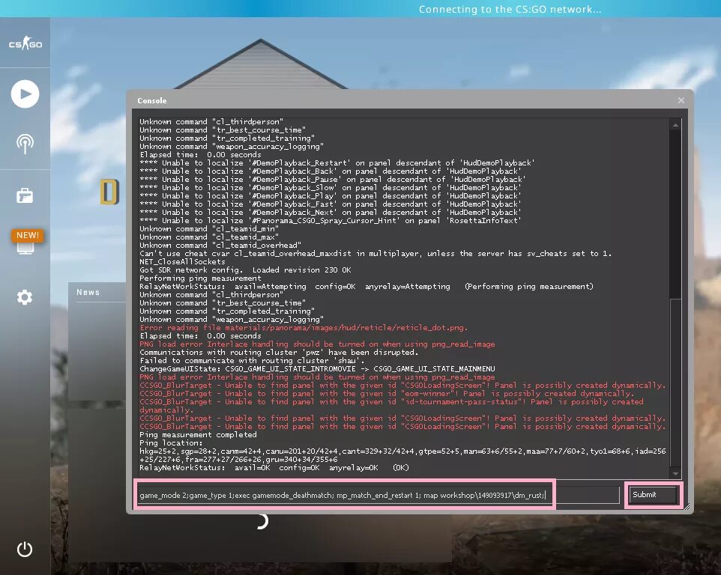Click '#Panorama_CSGO_Spray_Cursor_Hint' console line
The height and width of the screenshot is (575, 721).
pyautogui.click(x=331, y=220)
